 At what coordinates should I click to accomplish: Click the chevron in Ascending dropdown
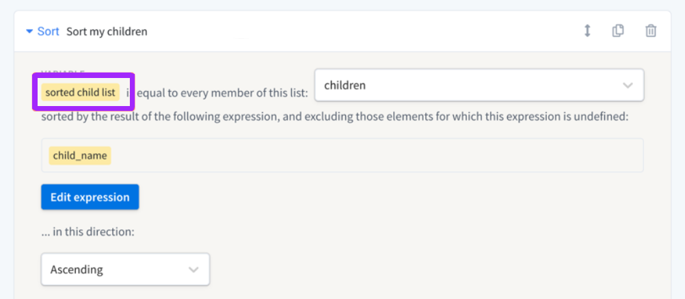click(x=193, y=270)
